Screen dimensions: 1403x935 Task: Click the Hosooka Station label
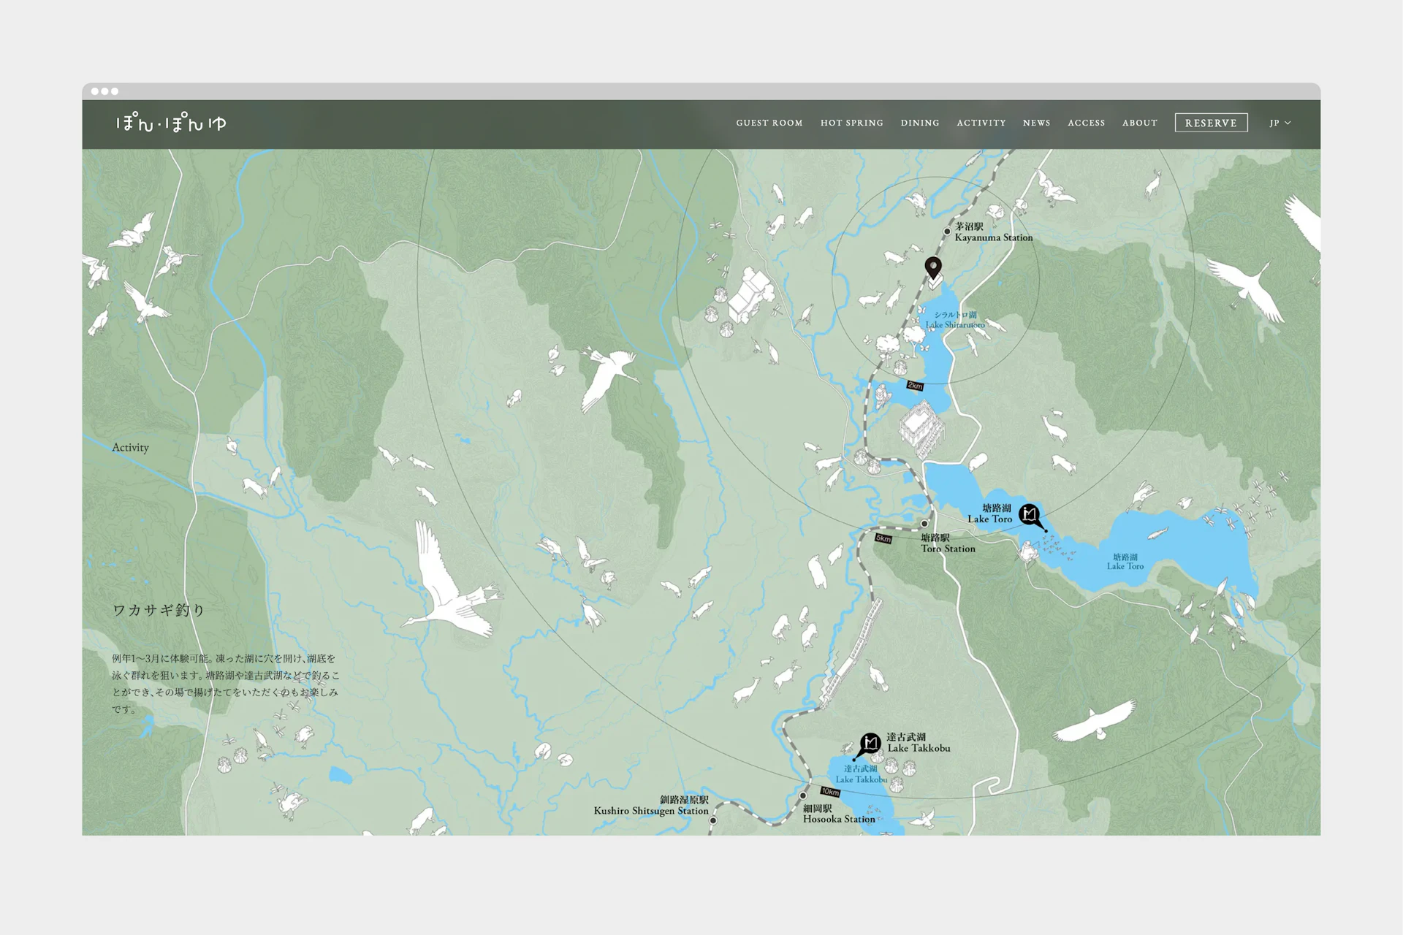click(x=839, y=814)
